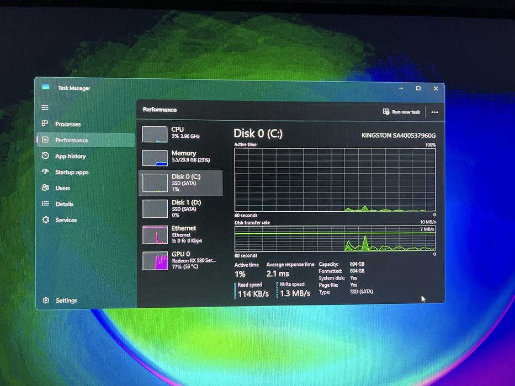Click the 3% 3.96 GHz CPU text
Viewport: 515px width, 386px height.
click(185, 136)
